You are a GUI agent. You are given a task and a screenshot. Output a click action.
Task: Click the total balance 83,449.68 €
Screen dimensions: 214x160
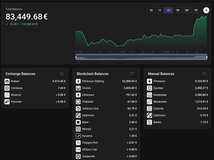pyautogui.click(x=27, y=17)
